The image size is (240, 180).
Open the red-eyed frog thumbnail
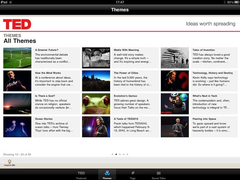[x=96, y=104]
